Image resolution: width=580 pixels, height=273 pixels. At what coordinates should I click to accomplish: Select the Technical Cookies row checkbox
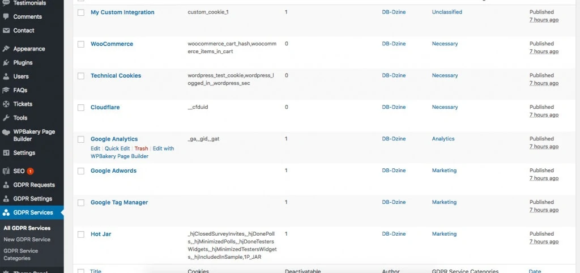(x=81, y=76)
